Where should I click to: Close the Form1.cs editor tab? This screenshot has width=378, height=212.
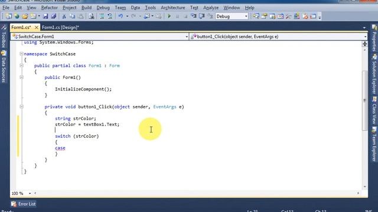37,28
